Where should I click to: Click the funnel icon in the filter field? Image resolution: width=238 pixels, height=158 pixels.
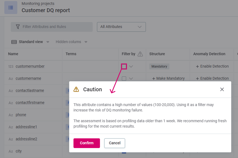pyautogui.click(x=18, y=27)
